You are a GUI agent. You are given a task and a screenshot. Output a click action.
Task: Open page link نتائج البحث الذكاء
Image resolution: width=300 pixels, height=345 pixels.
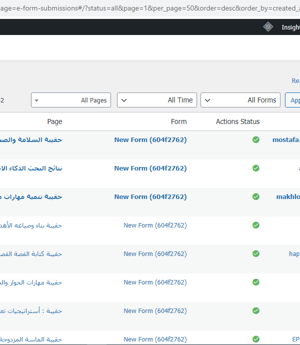click(31, 168)
